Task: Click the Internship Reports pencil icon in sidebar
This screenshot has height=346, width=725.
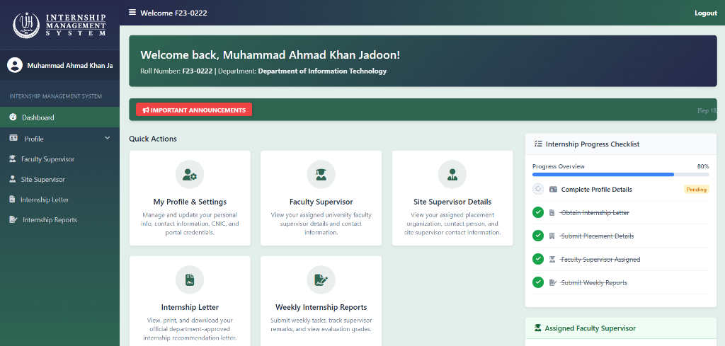Action: tap(13, 220)
